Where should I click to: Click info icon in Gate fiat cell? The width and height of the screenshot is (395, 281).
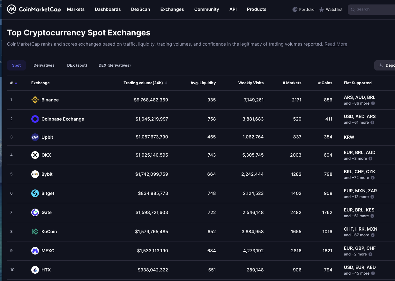pos(373,216)
